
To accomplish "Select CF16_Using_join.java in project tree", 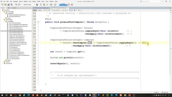I will pyautogui.click(x=14, y=57).
